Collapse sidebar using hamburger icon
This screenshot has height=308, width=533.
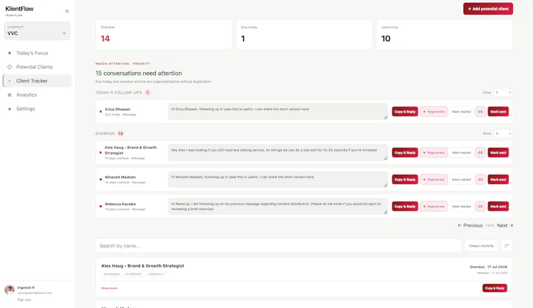pos(67,11)
